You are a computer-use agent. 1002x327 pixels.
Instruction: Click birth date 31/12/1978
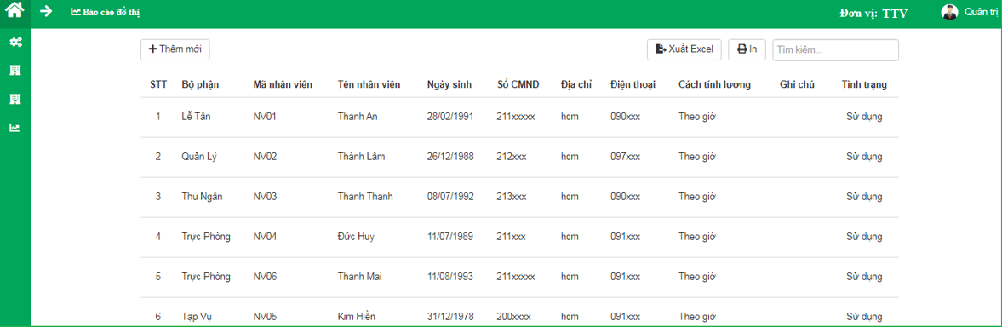pos(450,317)
